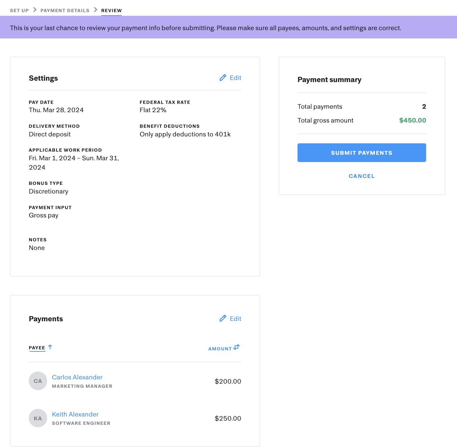457x448 pixels.
Task: Click the chevron before REVIEW
Action: tap(95, 10)
